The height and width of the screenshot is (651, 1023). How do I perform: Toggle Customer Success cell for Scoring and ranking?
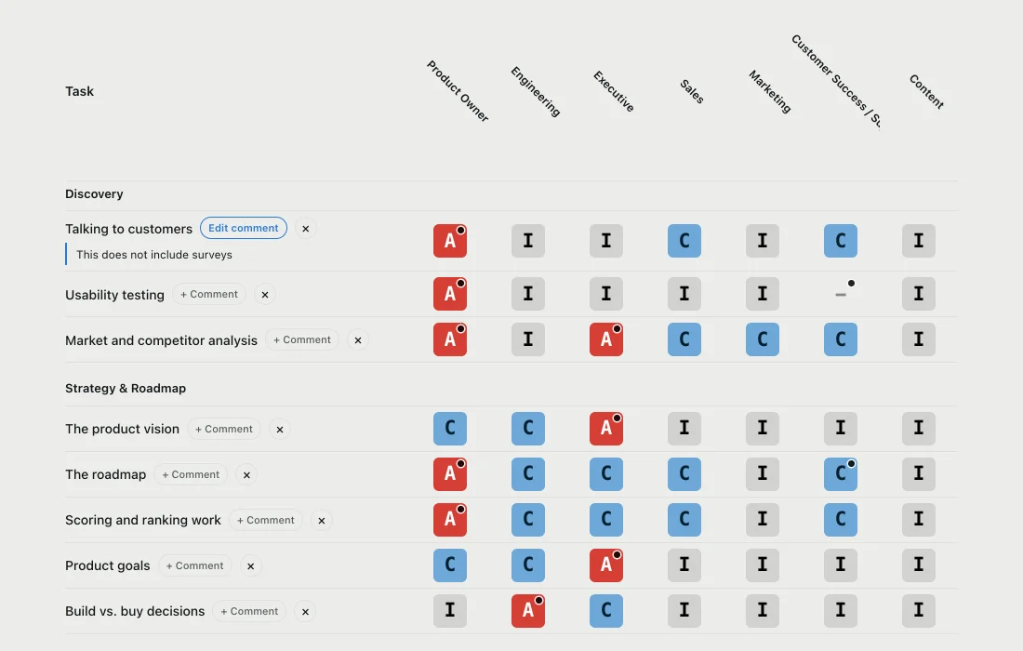[x=841, y=520]
